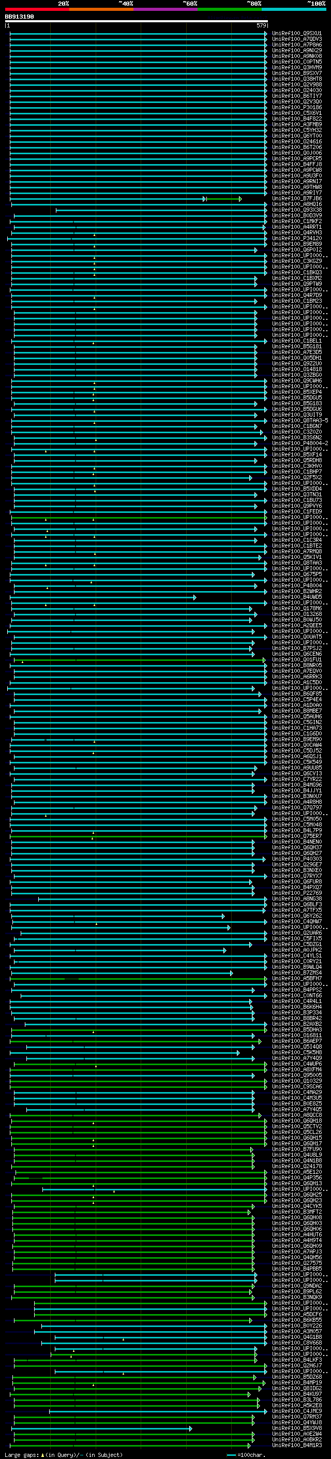Follow the UniRef100_B4F822 label

[x=296, y=119]
